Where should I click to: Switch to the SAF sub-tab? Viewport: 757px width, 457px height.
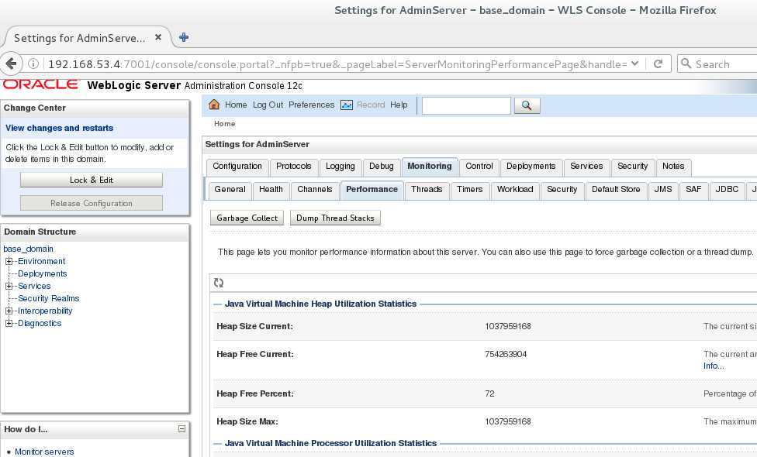coord(693,190)
